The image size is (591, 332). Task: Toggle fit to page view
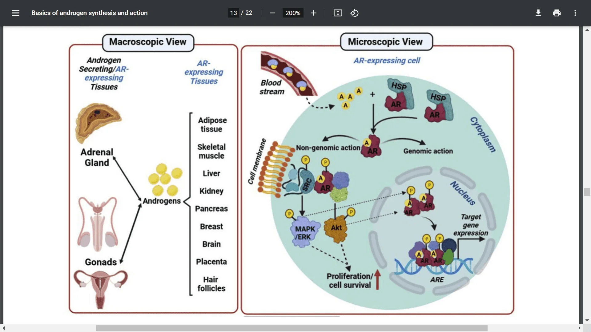pyautogui.click(x=338, y=13)
